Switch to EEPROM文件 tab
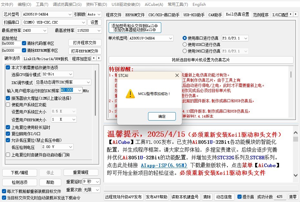 coord(135,15)
